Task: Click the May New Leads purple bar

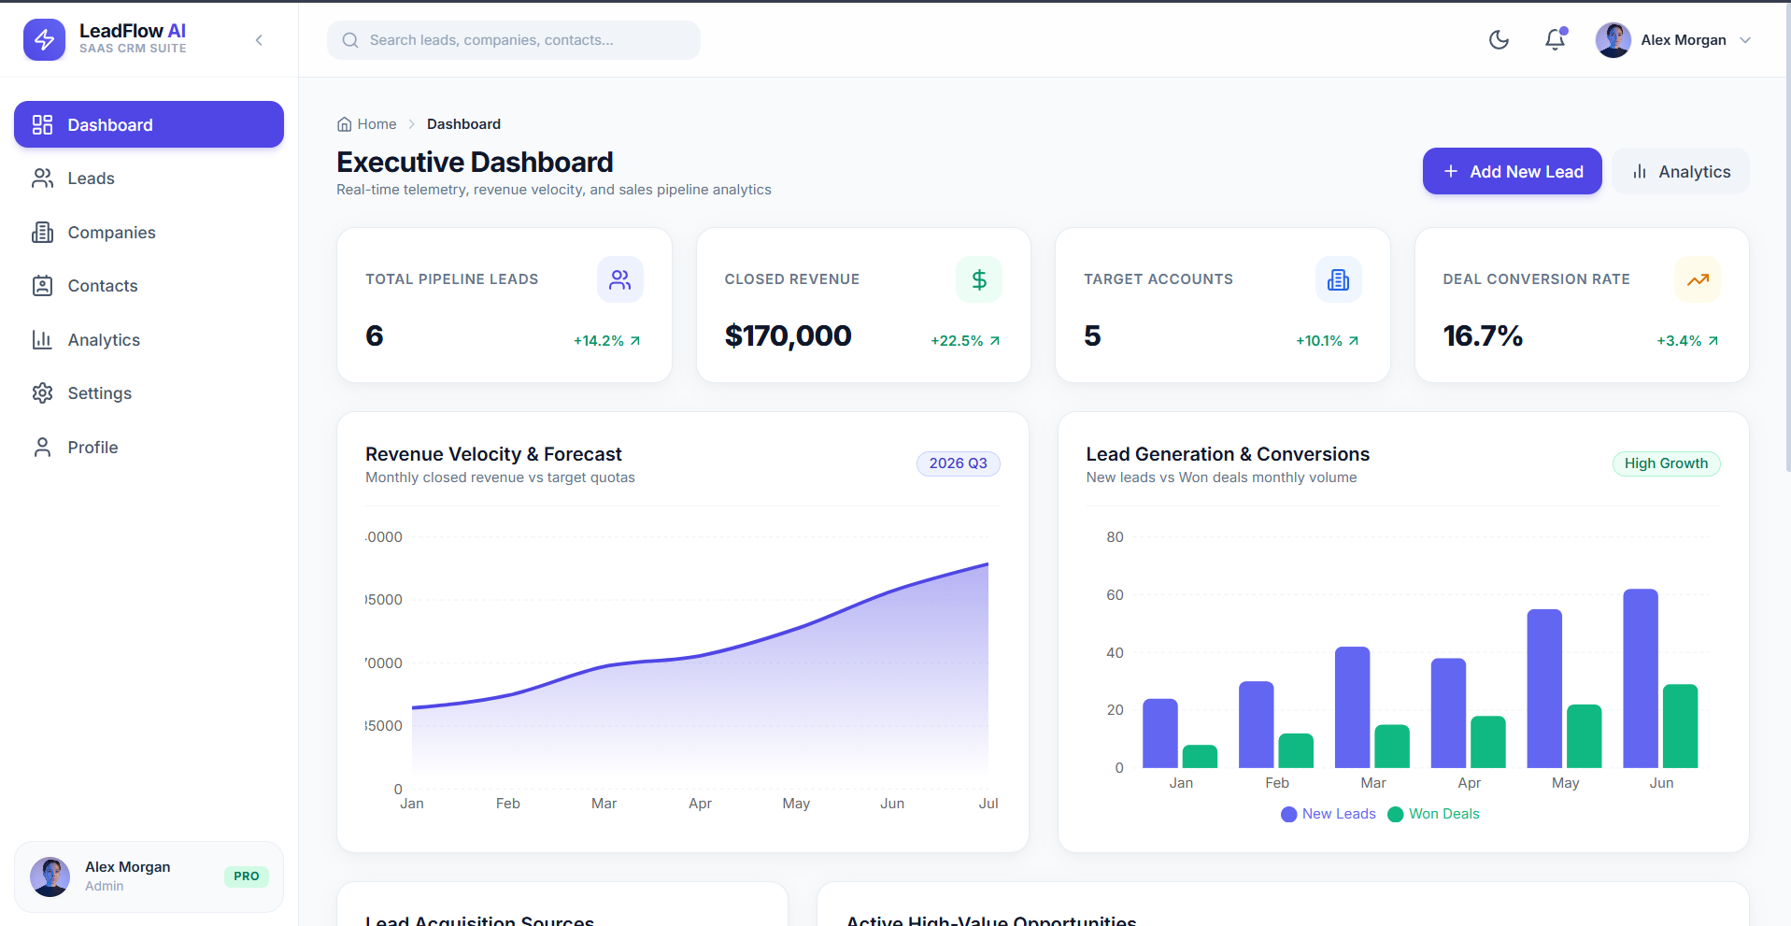Action: (x=1544, y=689)
